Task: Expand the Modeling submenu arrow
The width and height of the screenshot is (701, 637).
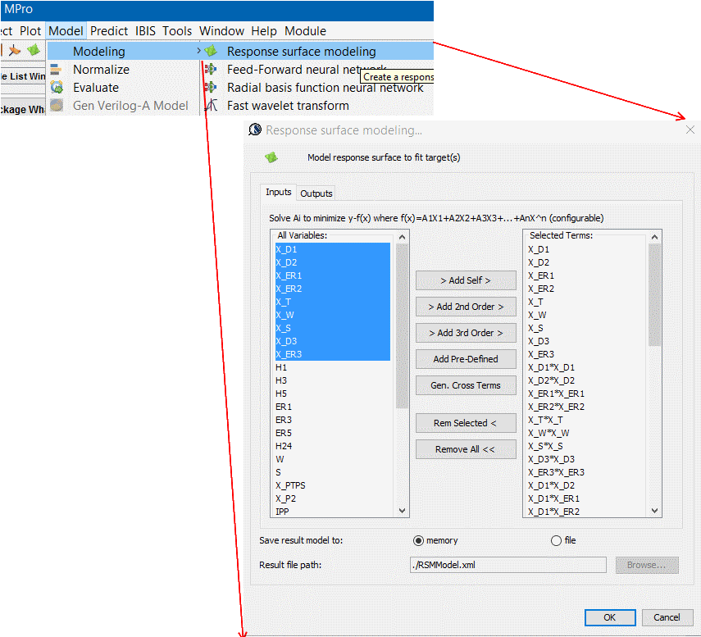Action: (x=198, y=52)
